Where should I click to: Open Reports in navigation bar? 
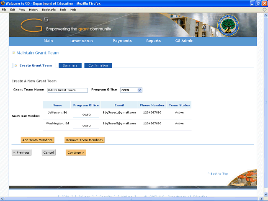click(x=154, y=41)
